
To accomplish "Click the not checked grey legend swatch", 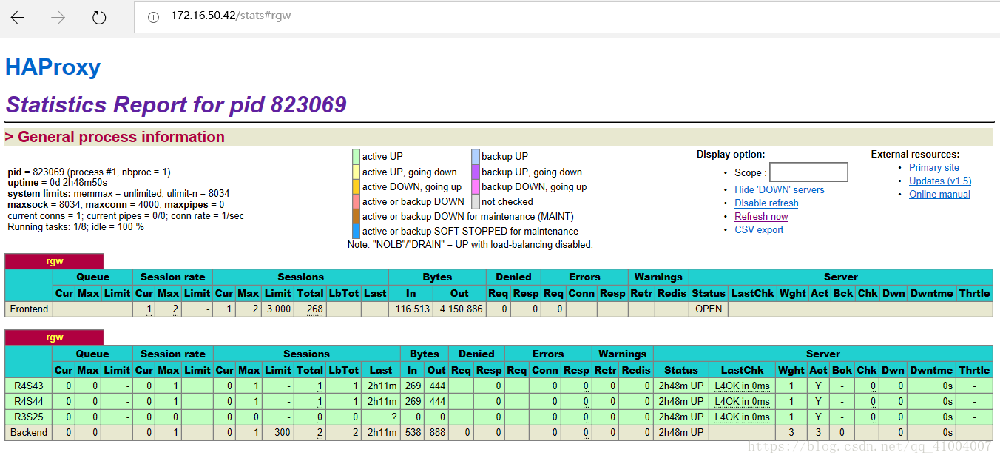I will (476, 201).
